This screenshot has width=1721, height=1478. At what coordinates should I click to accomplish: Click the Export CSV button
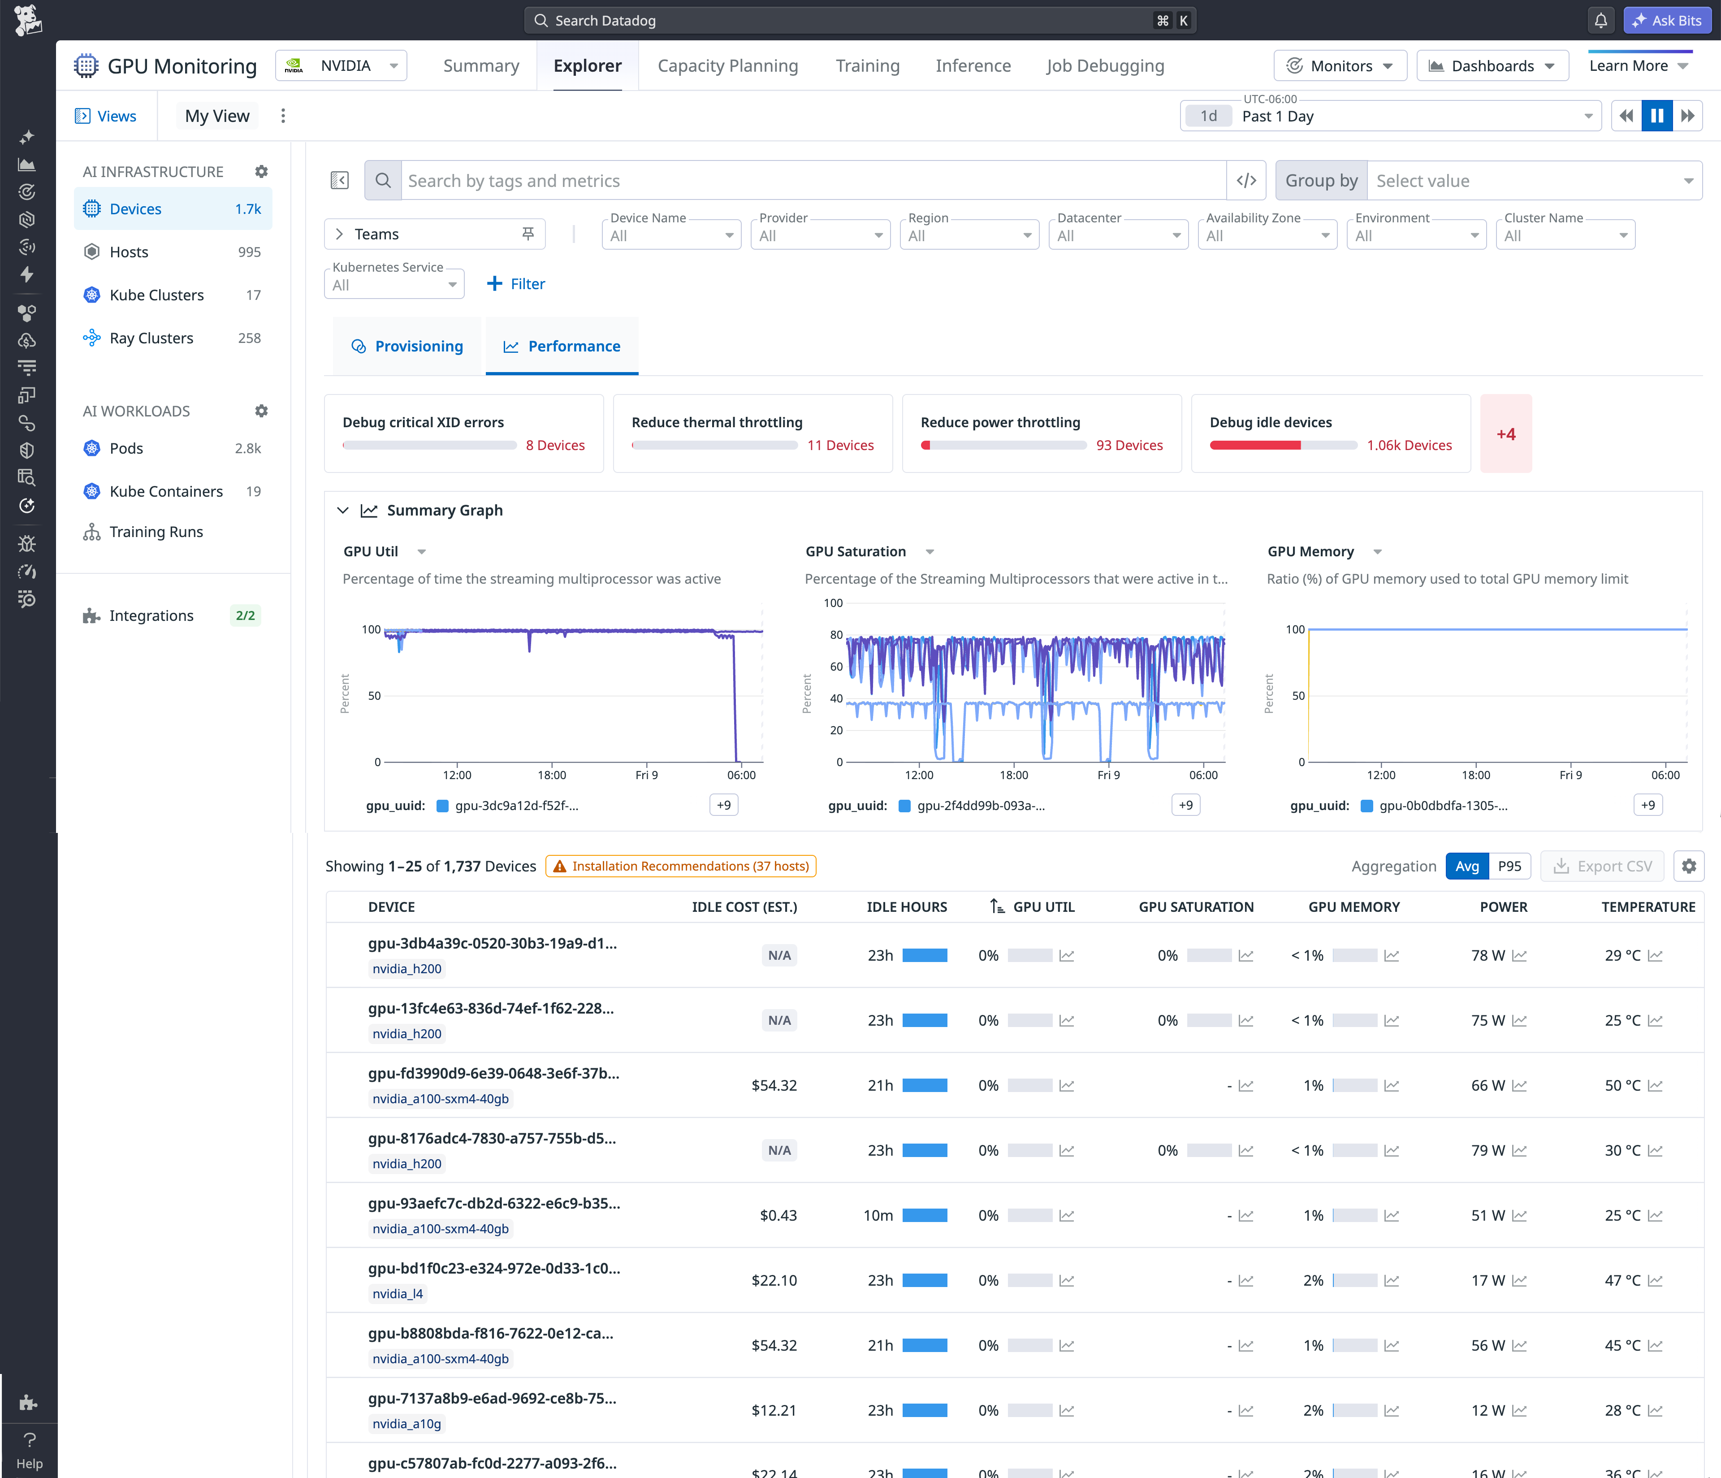1602,866
